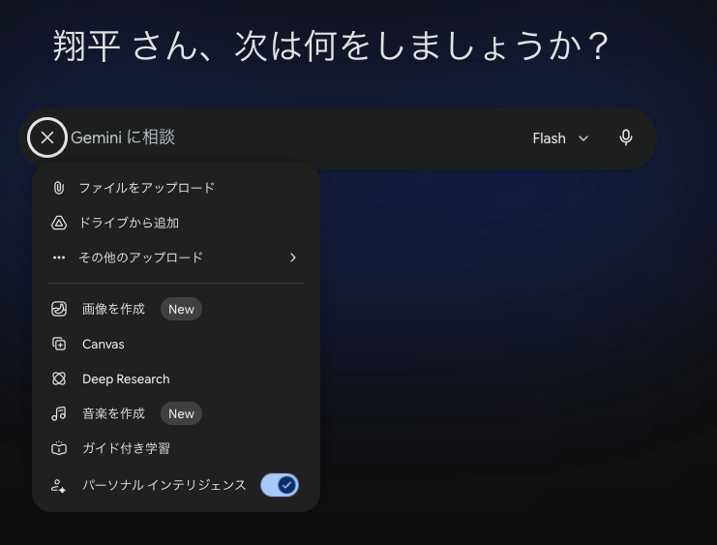The width and height of the screenshot is (717, 545).
Task: Select Deep Research menu option
Action: pyautogui.click(x=176, y=378)
